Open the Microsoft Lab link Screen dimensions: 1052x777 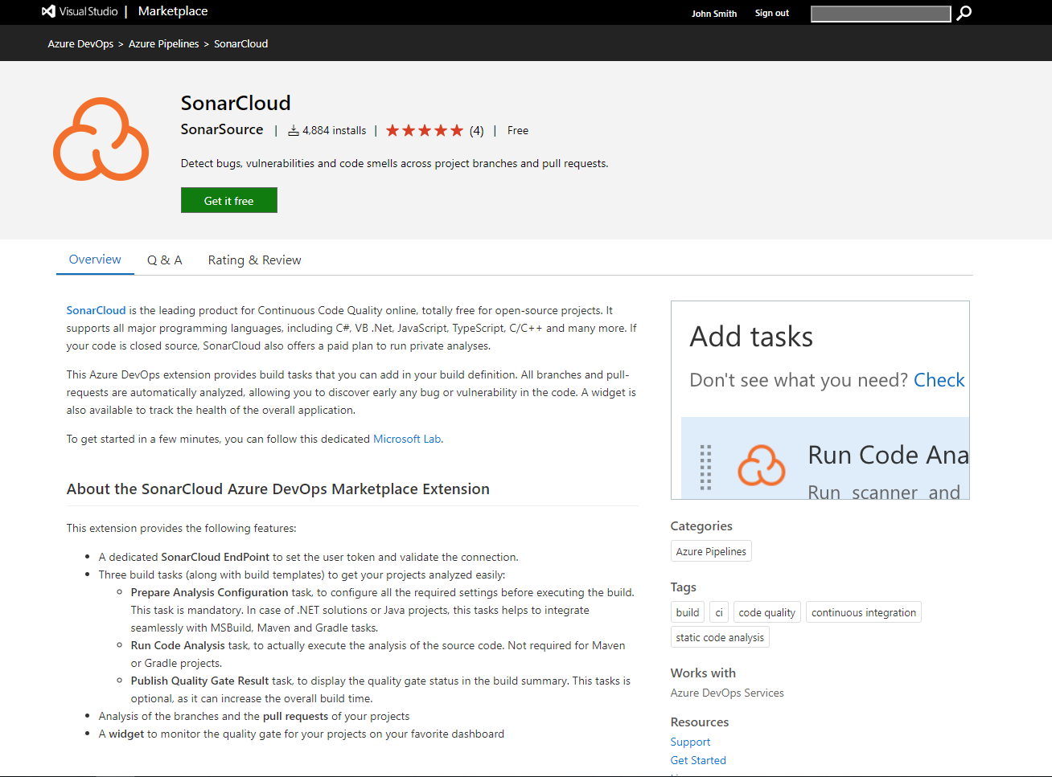[x=407, y=439]
